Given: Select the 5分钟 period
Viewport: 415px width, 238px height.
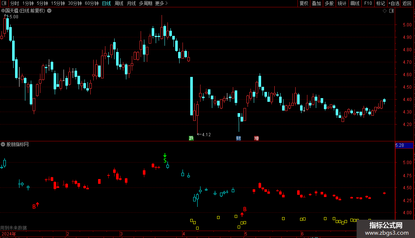Looking at the screenshot, I should pyautogui.click(x=42, y=3).
